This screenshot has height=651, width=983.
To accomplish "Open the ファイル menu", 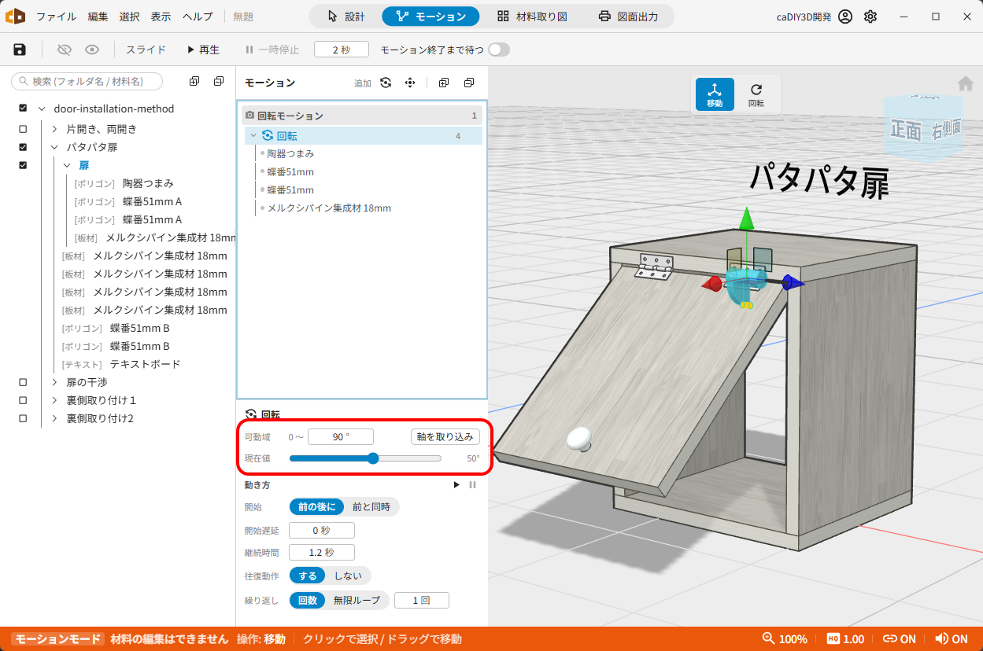I will 56,17.
